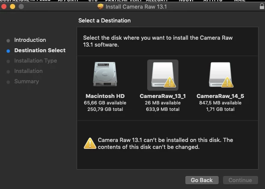
Task: Click the package icon in title bar
Action: (100, 6)
